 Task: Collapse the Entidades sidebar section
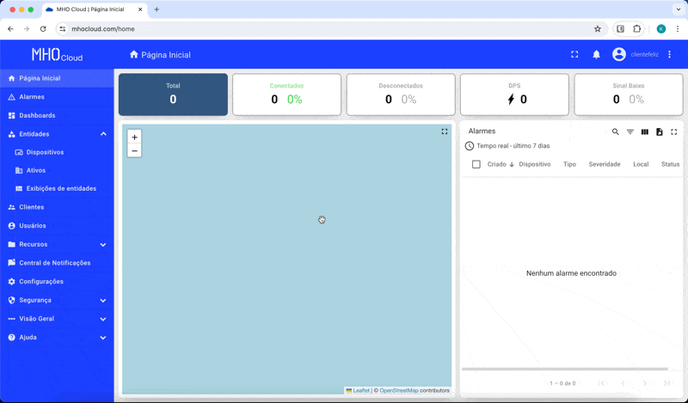click(103, 134)
